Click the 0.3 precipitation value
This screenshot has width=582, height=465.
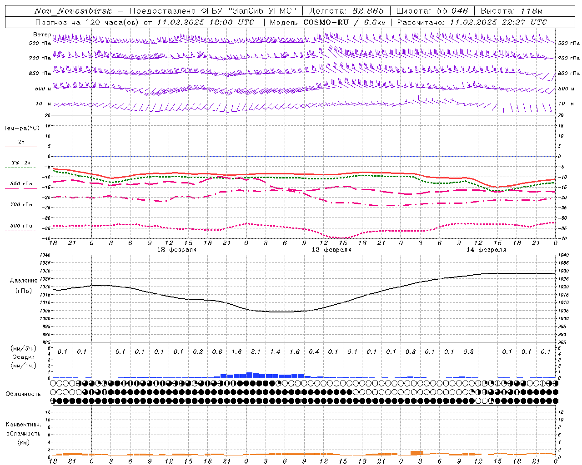411,352
